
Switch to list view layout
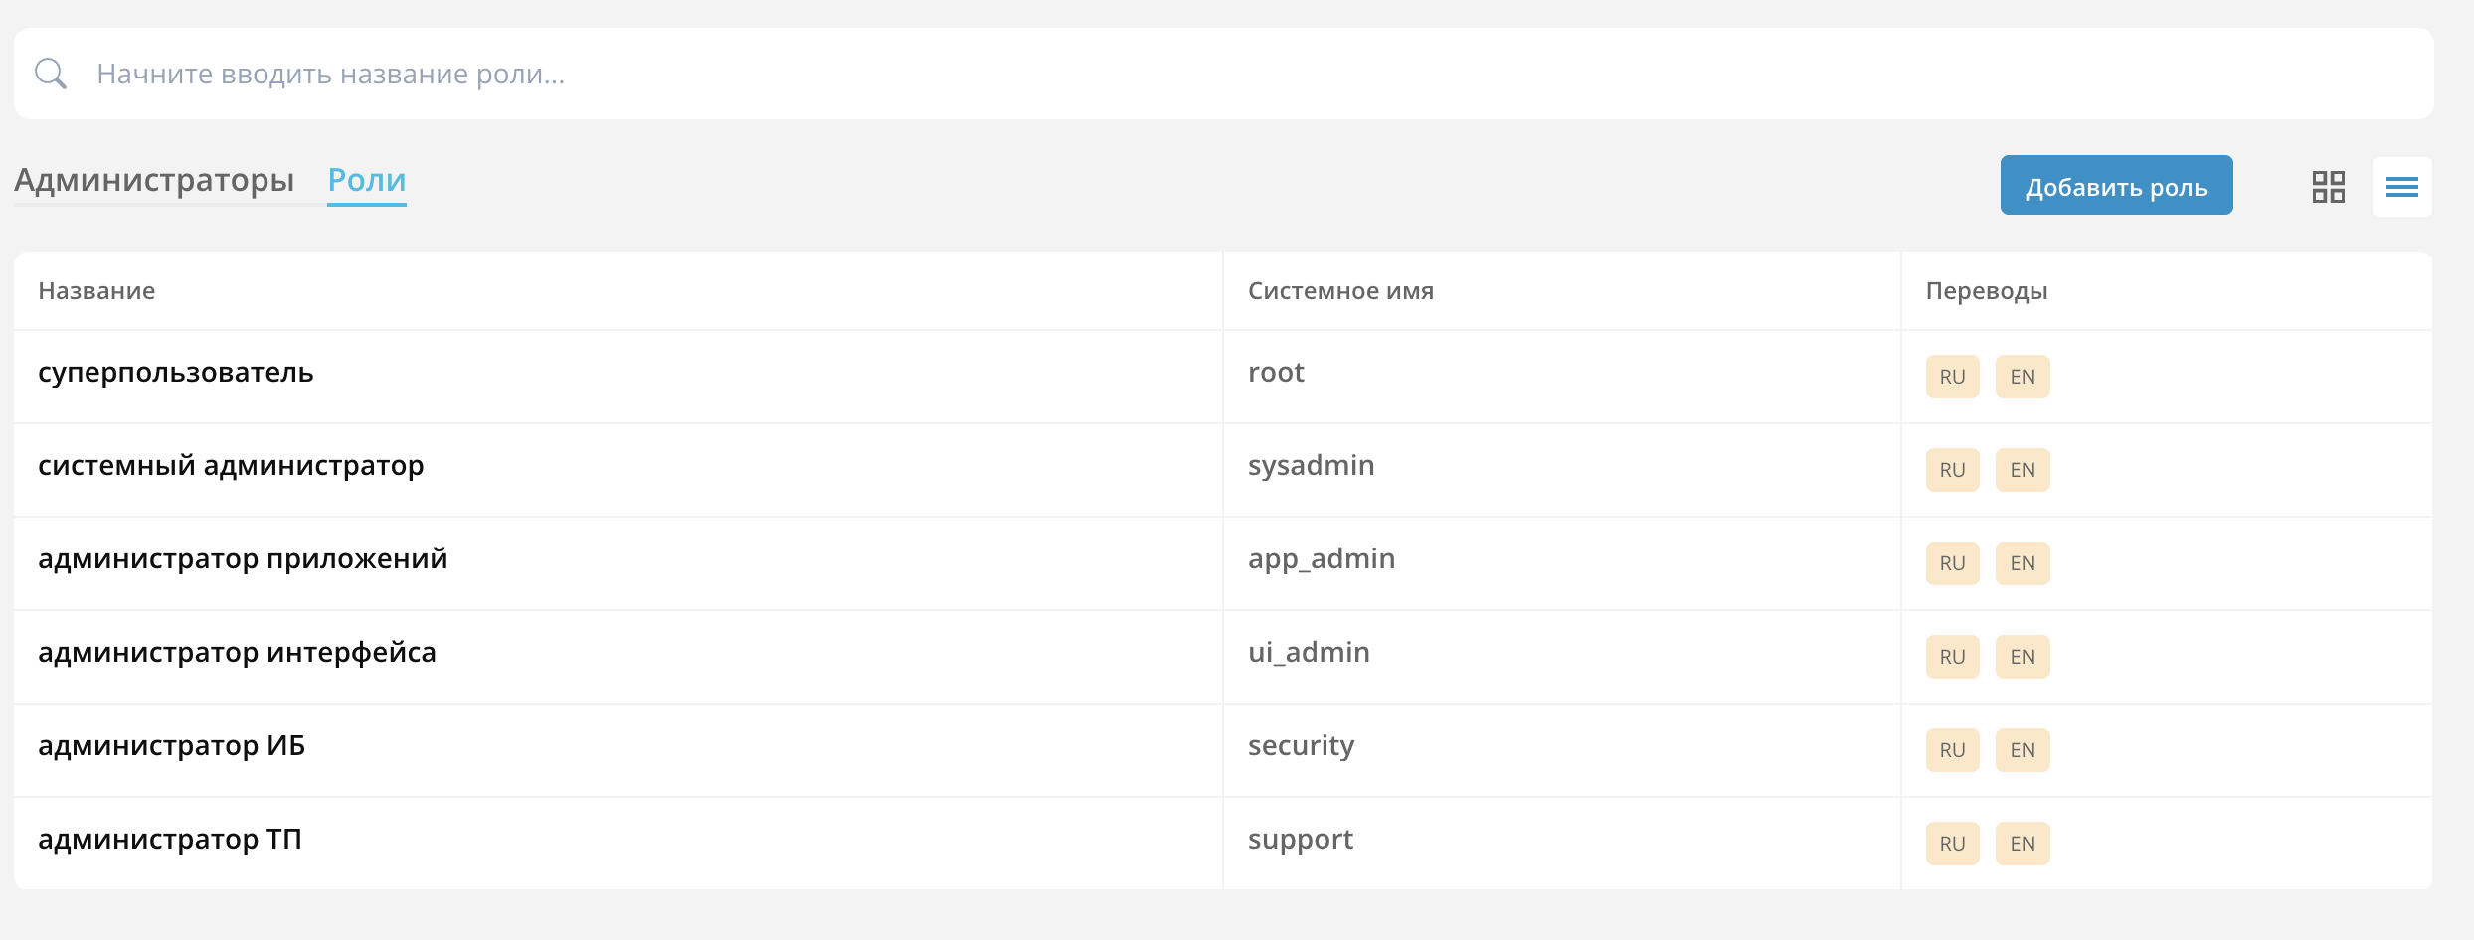point(2401,187)
